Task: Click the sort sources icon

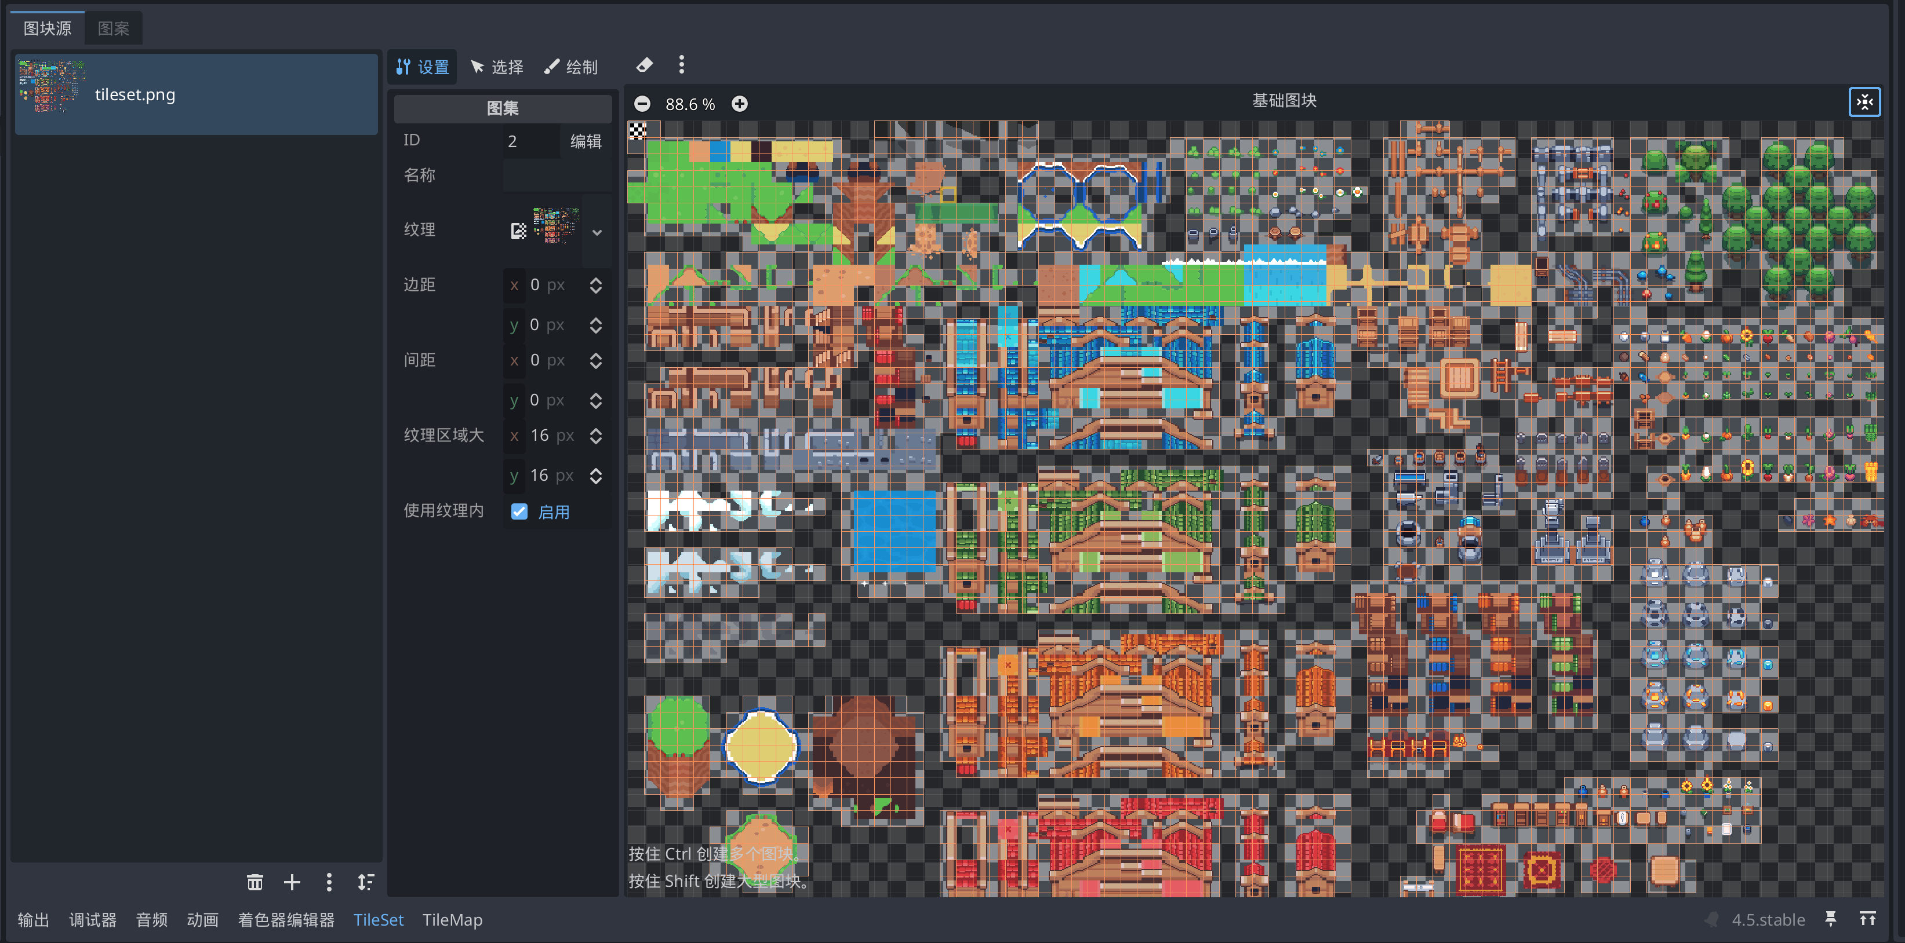Action: (366, 882)
